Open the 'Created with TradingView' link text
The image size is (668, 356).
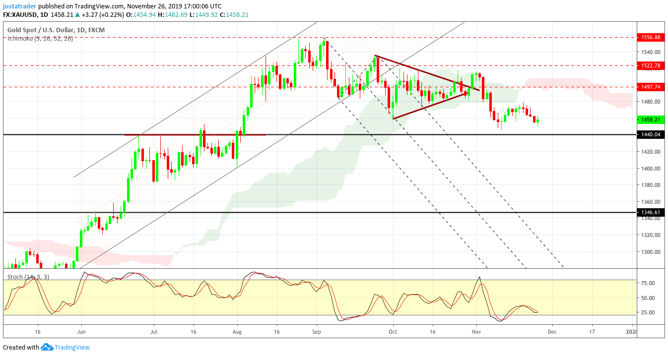[46, 347]
